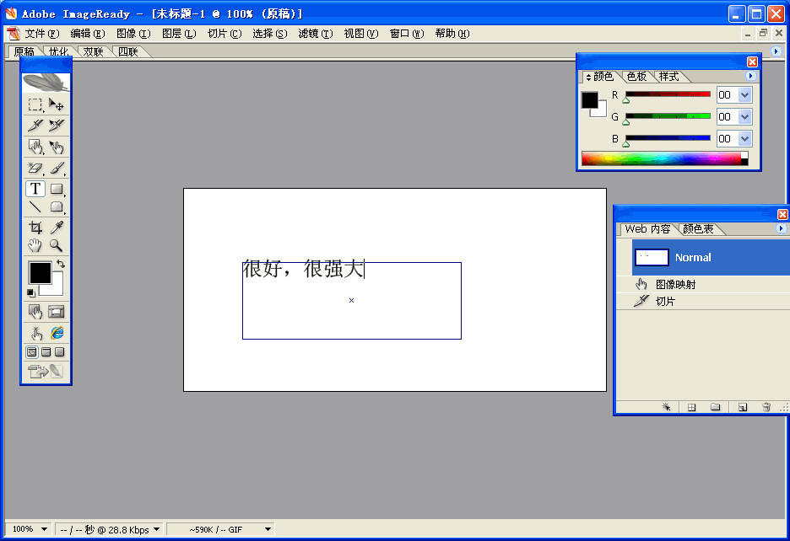Expand the 100% zoom level dropdown
The width and height of the screenshot is (790, 541).
click(44, 529)
